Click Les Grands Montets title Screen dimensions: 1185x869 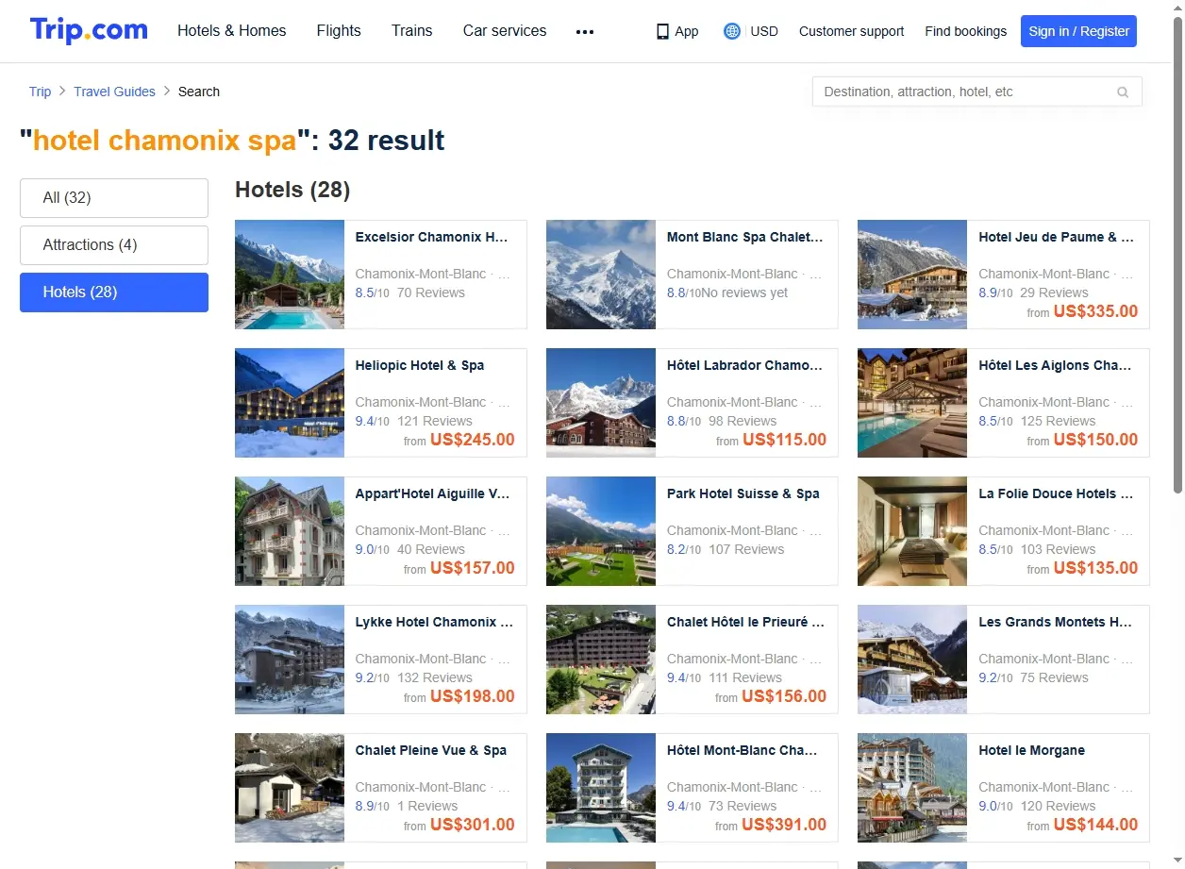pyautogui.click(x=1056, y=622)
